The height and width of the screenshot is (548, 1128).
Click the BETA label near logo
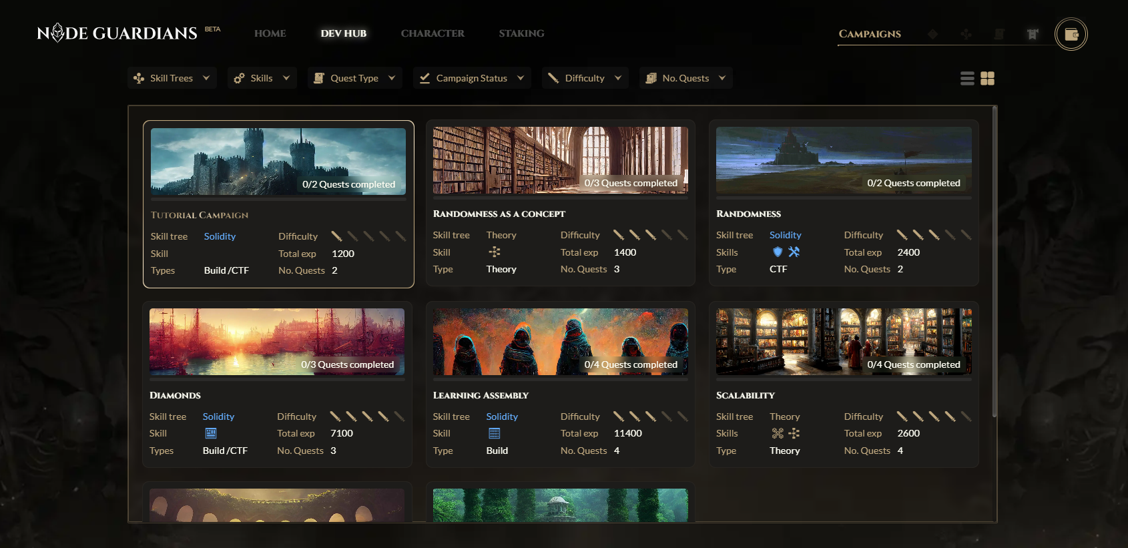pos(213,29)
